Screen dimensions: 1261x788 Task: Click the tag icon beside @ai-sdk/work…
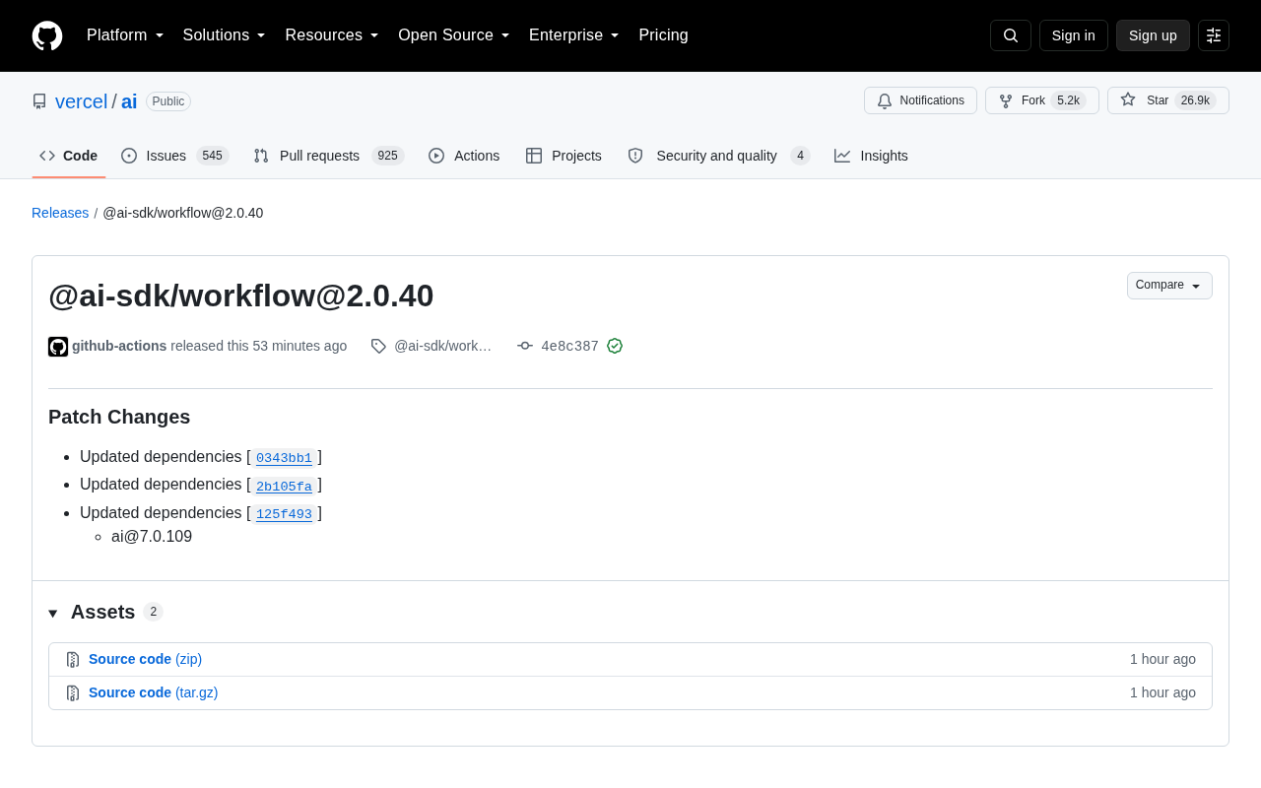coord(378,346)
